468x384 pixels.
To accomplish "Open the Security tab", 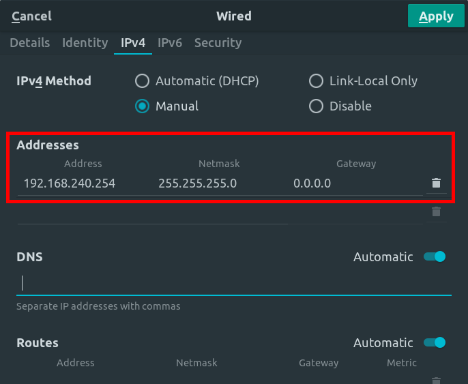I will pos(218,43).
